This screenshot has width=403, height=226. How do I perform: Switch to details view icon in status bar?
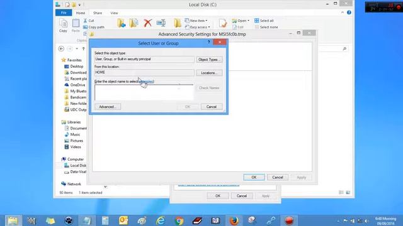(341, 193)
